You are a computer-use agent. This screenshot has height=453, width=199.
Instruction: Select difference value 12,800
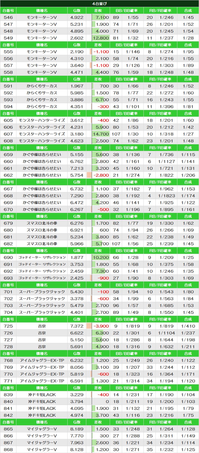(x=101, y=38)
